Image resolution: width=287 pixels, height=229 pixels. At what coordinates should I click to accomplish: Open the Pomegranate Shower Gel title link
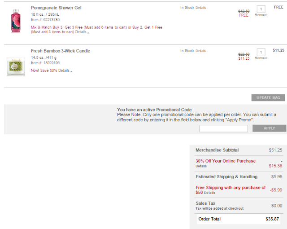(x=56, y=8)
